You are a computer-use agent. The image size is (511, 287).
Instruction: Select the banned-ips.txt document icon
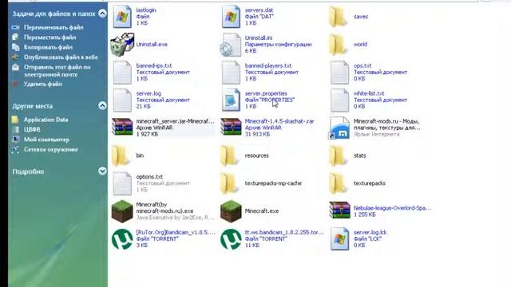[x=122, y=73]
